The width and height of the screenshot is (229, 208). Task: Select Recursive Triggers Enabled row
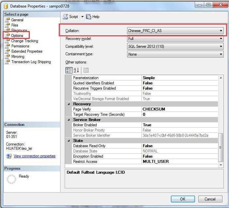tap(145, 88)
